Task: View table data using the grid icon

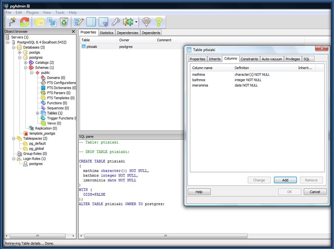Action: (91, 22)
